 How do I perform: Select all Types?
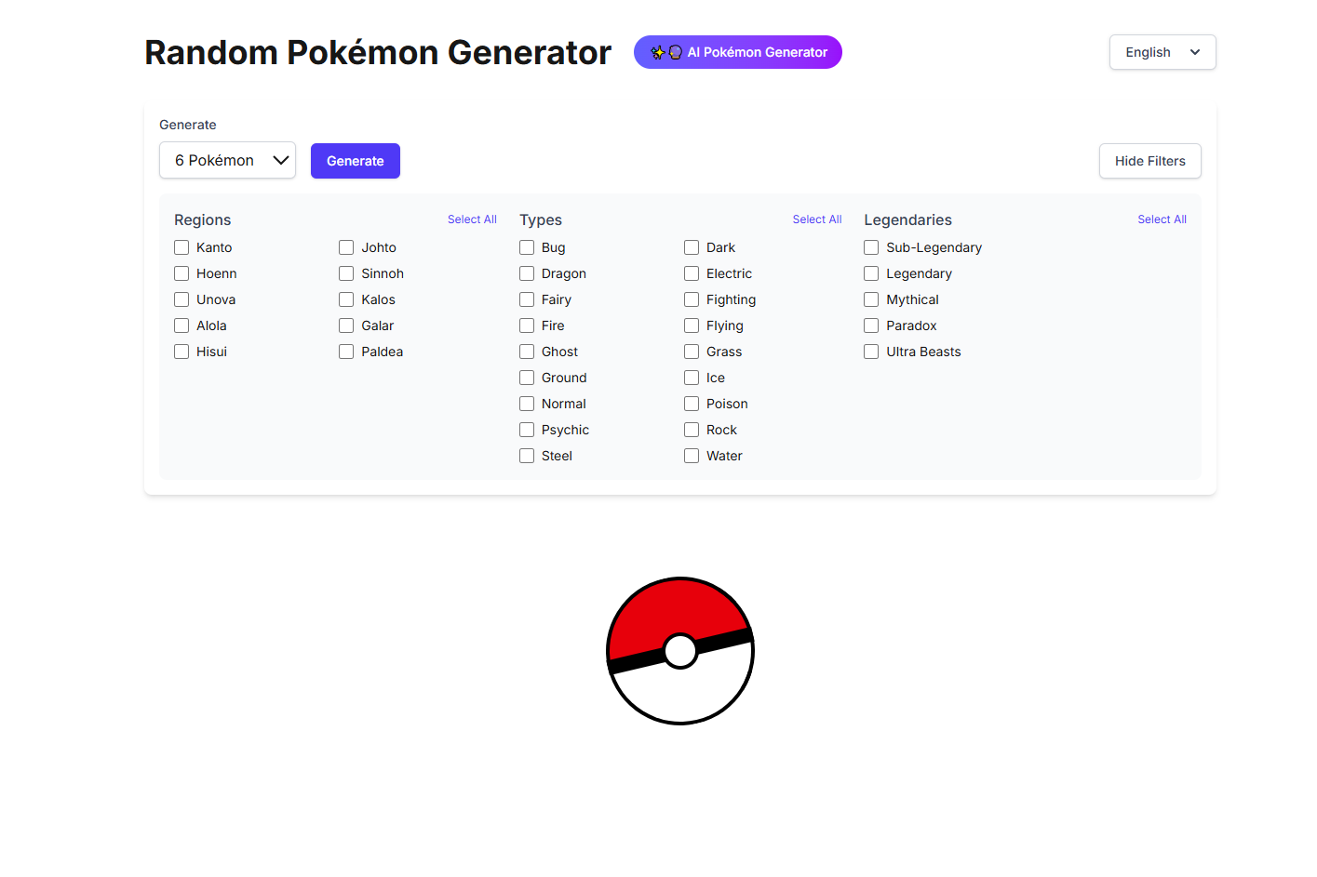pyautogui.click(x=817, y=219)
